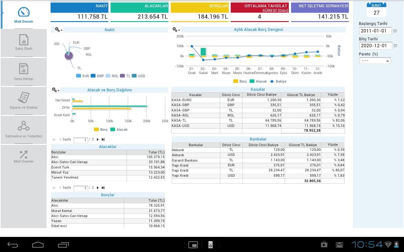Click page number field above Borçlar
404x252 pixels.
tap(80, 188)
